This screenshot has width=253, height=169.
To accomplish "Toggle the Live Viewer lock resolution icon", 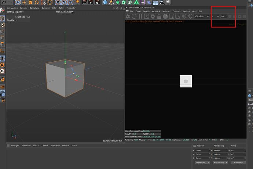I will [x=159, y=16].
